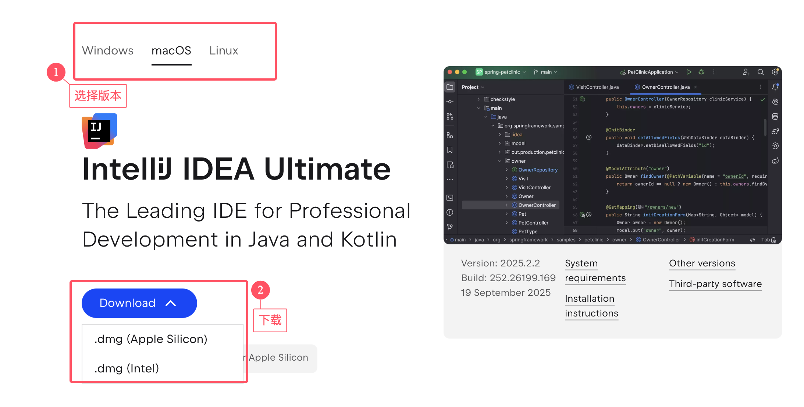Open the Endpoints tool window icon
Image resolution: width=804 pixels, height=407 pixels.
coord(775,146)
